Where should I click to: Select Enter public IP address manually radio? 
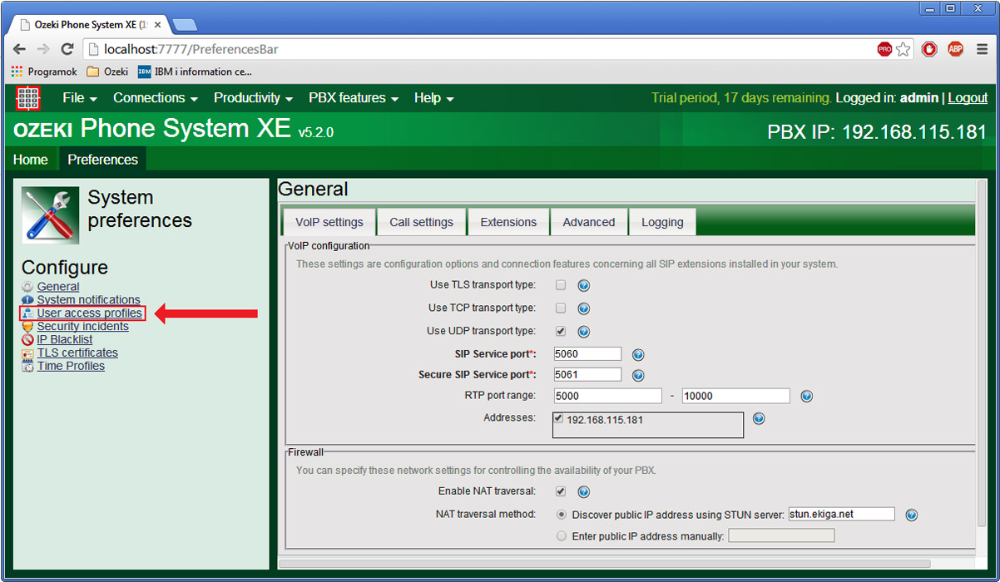click(x=562, y=536)
